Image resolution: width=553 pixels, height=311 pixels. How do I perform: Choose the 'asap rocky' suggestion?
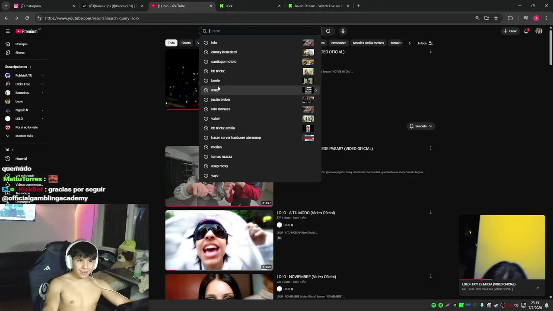[x=260, y=166]
